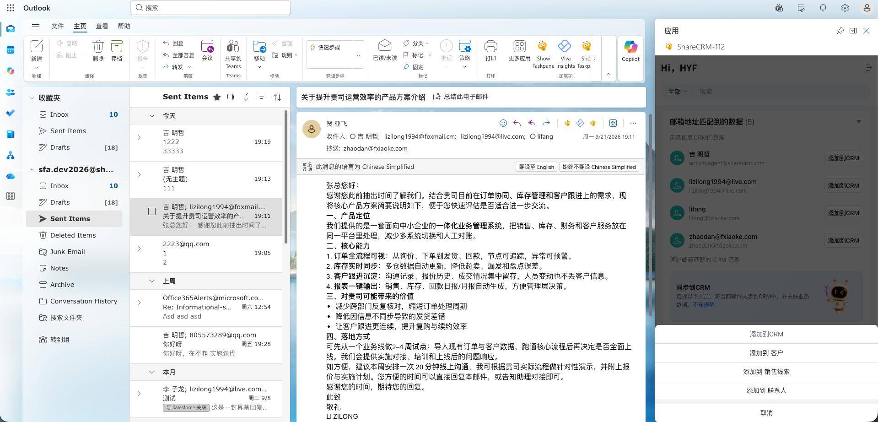Click Viva Insights add-in icon
The width and height of the screenshot is (878, 422).
click(565, 46)
